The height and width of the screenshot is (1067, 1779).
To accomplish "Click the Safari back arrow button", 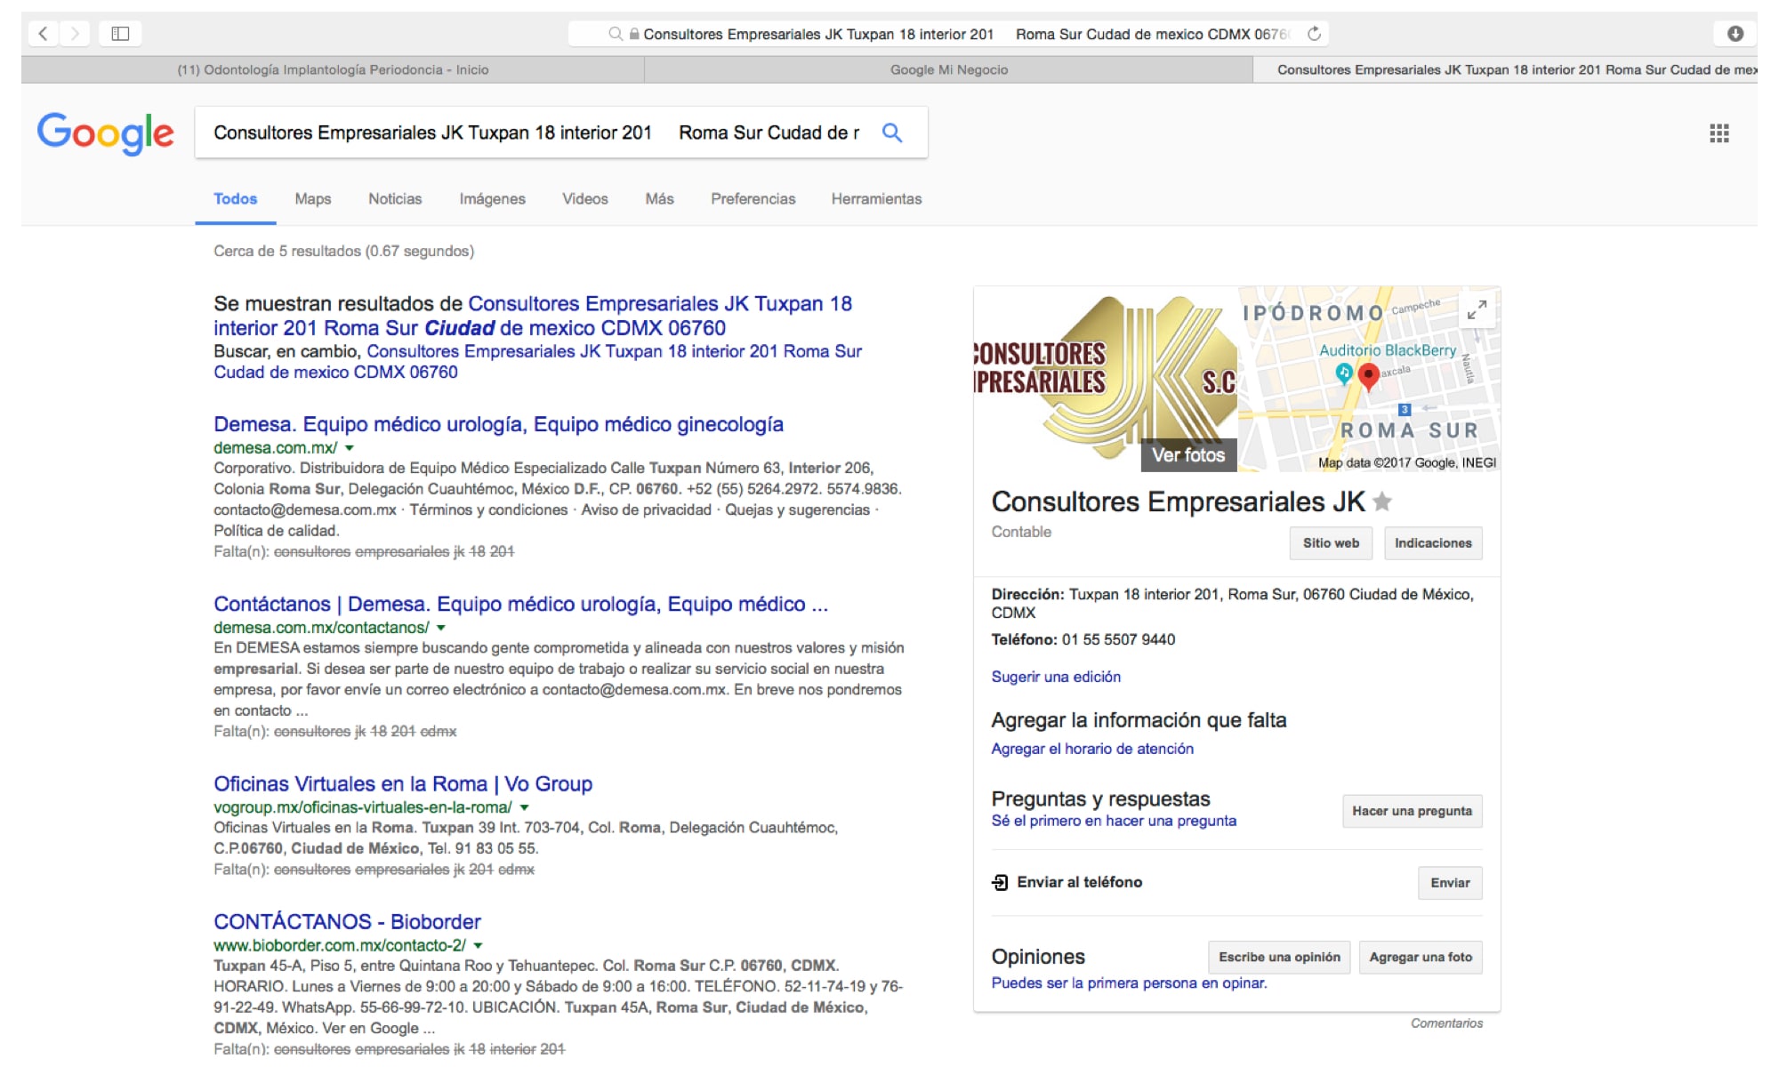I will 43,34.
